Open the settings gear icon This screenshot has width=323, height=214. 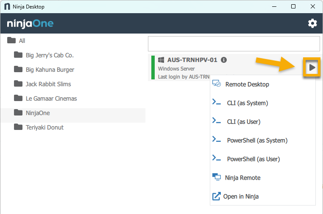click(312, 23)
